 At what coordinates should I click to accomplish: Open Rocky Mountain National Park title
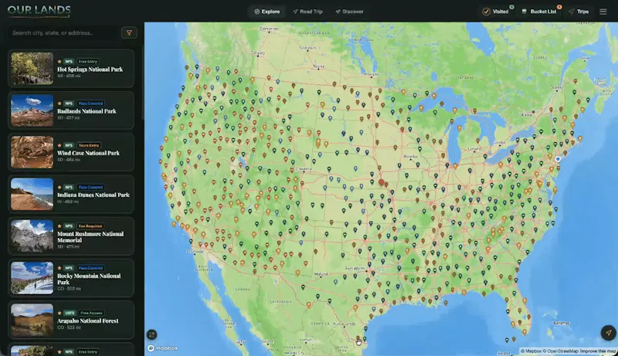click(89, 279)
